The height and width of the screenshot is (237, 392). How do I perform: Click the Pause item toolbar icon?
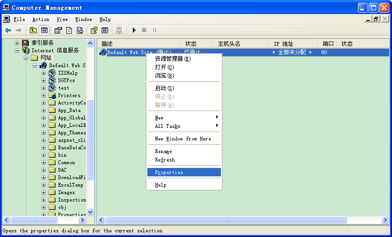click(x=155, y=30)
